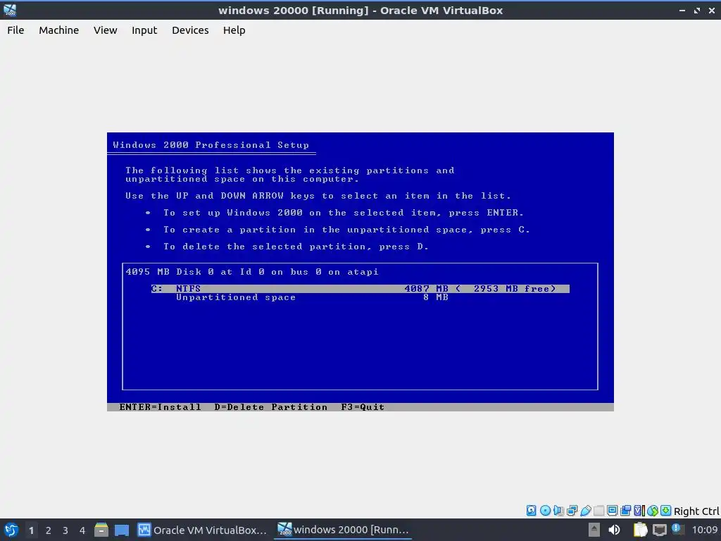This screenshot has height=541, width=721.
Task: Click the audio indicator icon in status bar
Action: pos(558,510)
